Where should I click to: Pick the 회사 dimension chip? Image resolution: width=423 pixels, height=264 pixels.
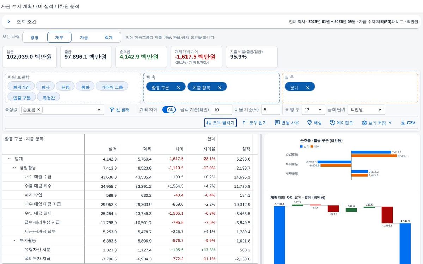[x=45, y=87]
